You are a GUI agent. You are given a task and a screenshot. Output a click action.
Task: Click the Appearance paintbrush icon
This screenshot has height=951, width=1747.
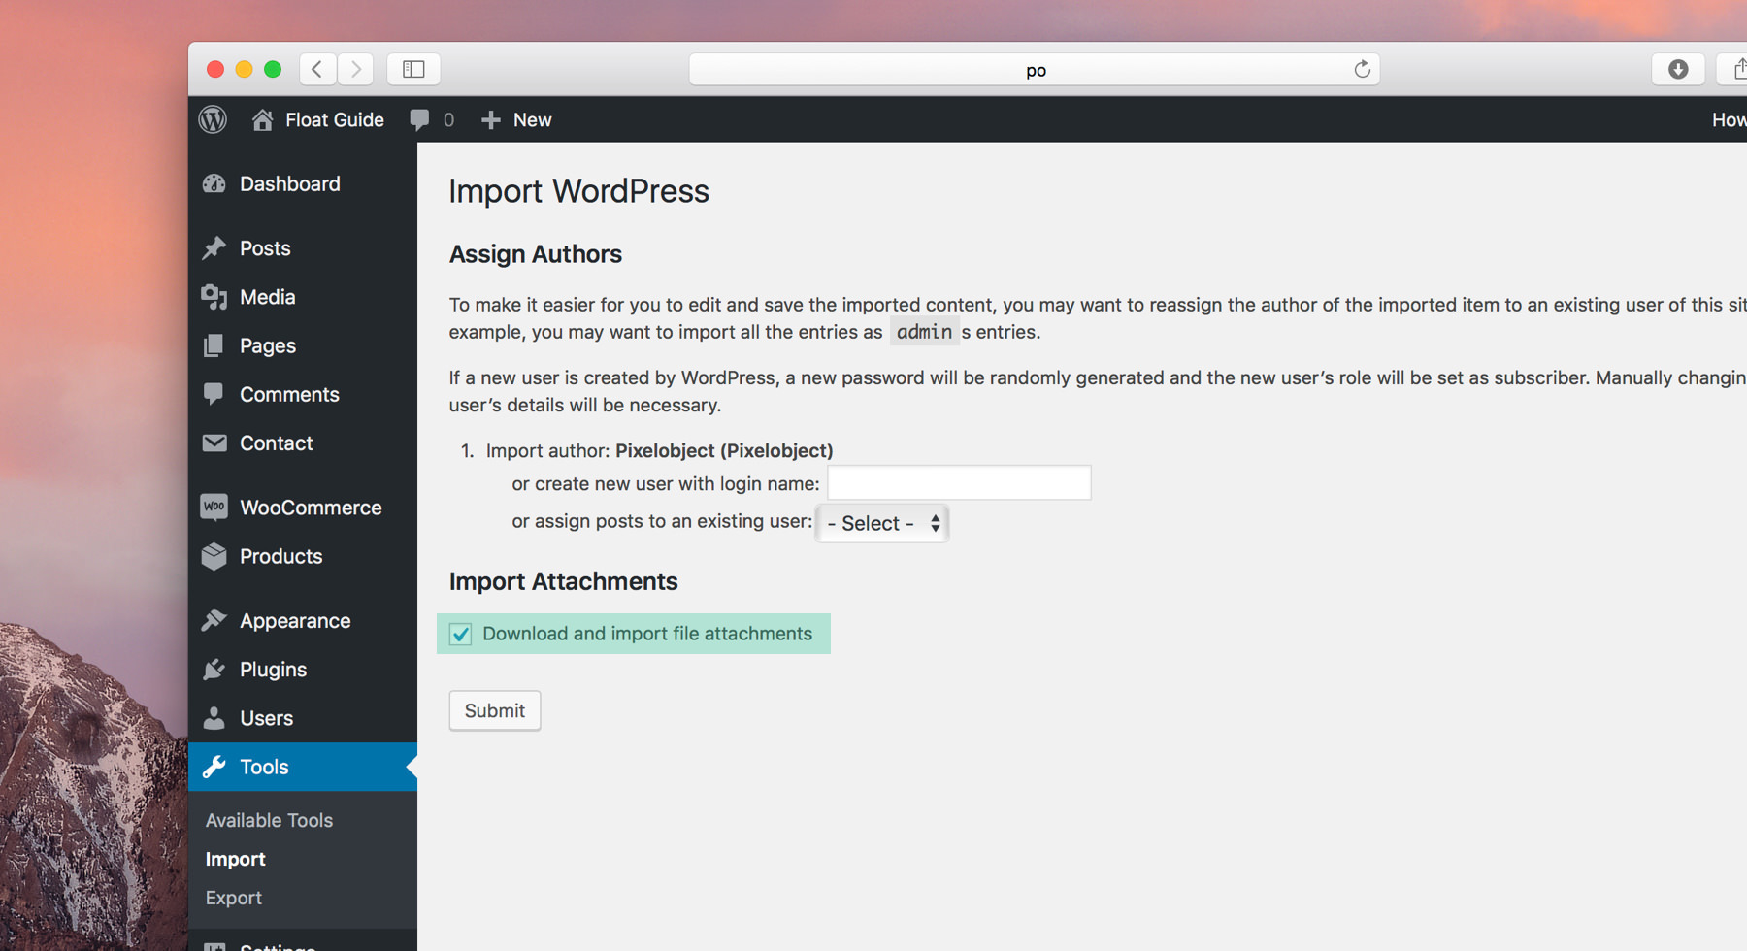coord(214,620)
